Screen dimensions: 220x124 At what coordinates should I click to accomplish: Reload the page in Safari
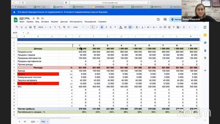pos(148,2)
